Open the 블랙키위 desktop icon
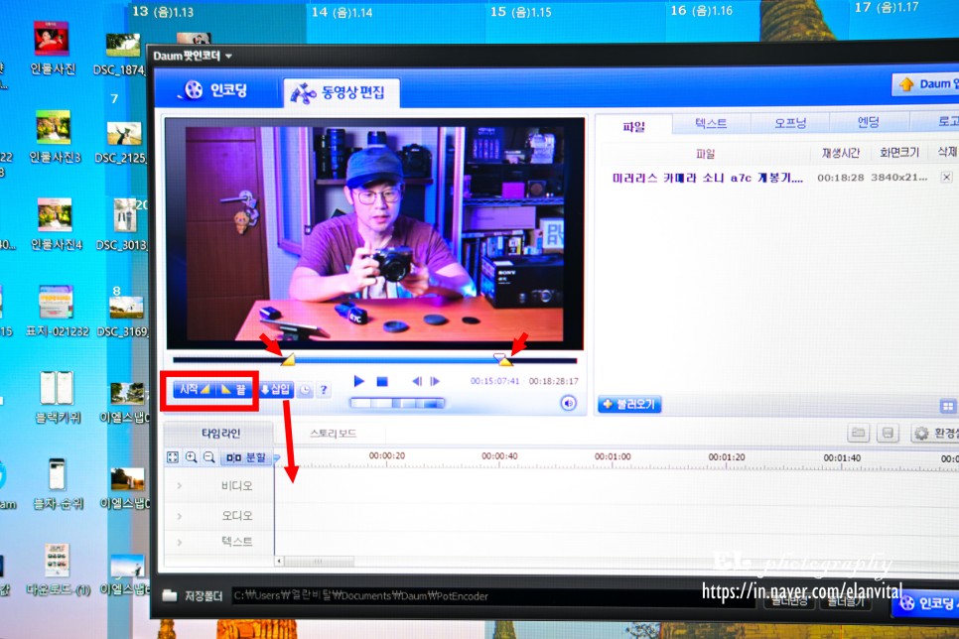This screenshot has width=959, height=639. point(58,398)
